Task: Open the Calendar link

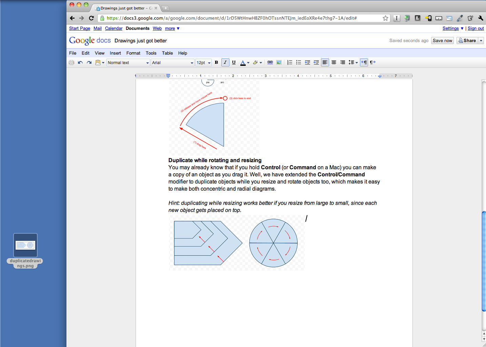Action: (114, 28)
